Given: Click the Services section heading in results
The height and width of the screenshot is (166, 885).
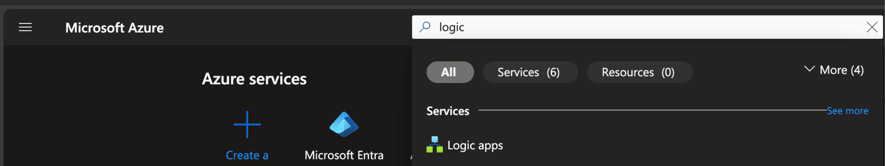Looking at the screenshot, I should coord(448,111).
